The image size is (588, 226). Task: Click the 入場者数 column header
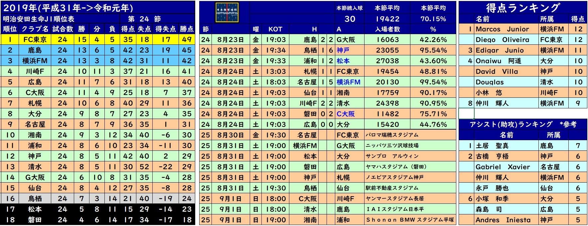(x=387, y=29)
